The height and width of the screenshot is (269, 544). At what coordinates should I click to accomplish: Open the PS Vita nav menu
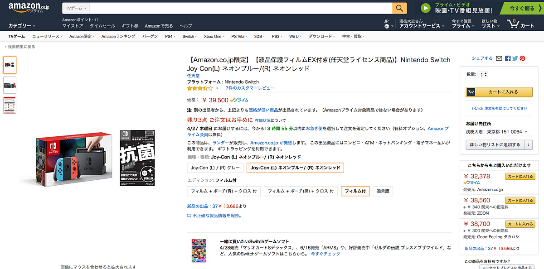(x=239, y=36)
